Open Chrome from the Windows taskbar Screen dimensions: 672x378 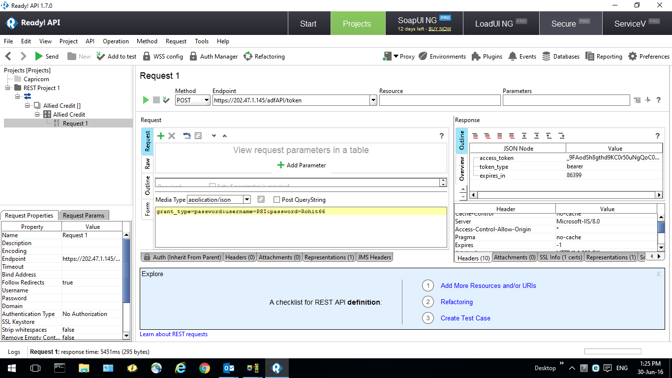click(205, 368)
